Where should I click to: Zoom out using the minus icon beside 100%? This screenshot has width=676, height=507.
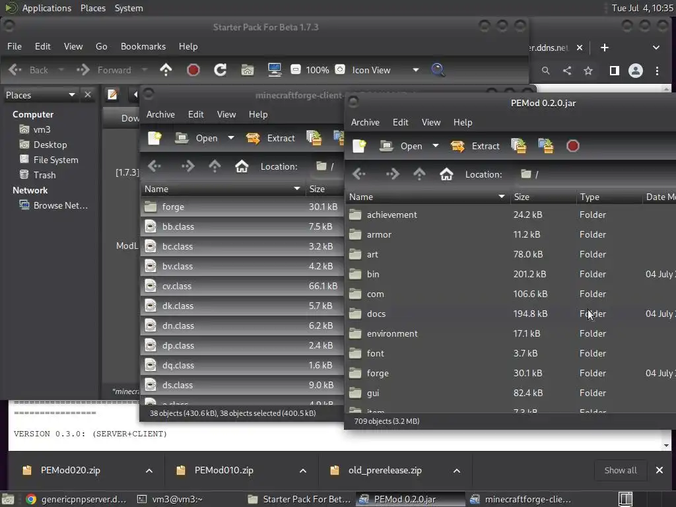click(296, 69)
